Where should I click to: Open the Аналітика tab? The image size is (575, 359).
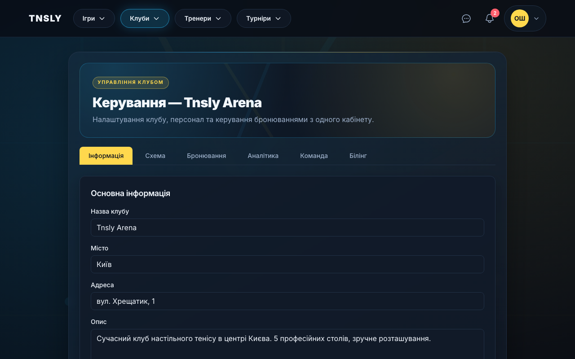[x=263, y=156]
